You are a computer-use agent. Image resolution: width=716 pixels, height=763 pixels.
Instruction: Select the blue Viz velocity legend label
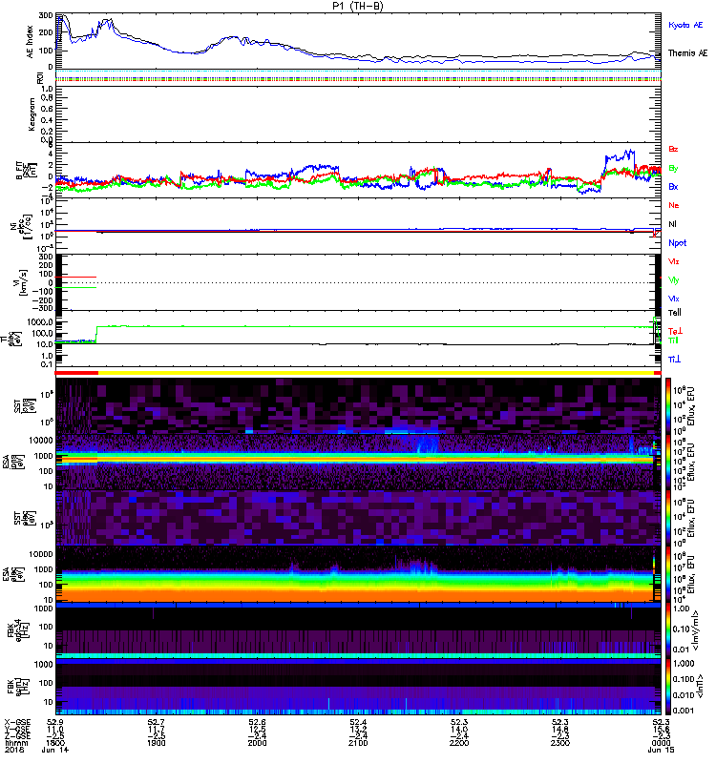coord(674,299)
